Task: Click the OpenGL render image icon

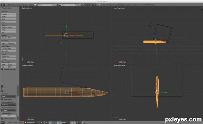Action: [82, 123]
